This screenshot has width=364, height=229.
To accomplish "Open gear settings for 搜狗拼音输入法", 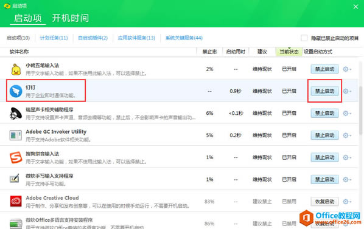I will [347, 157].
